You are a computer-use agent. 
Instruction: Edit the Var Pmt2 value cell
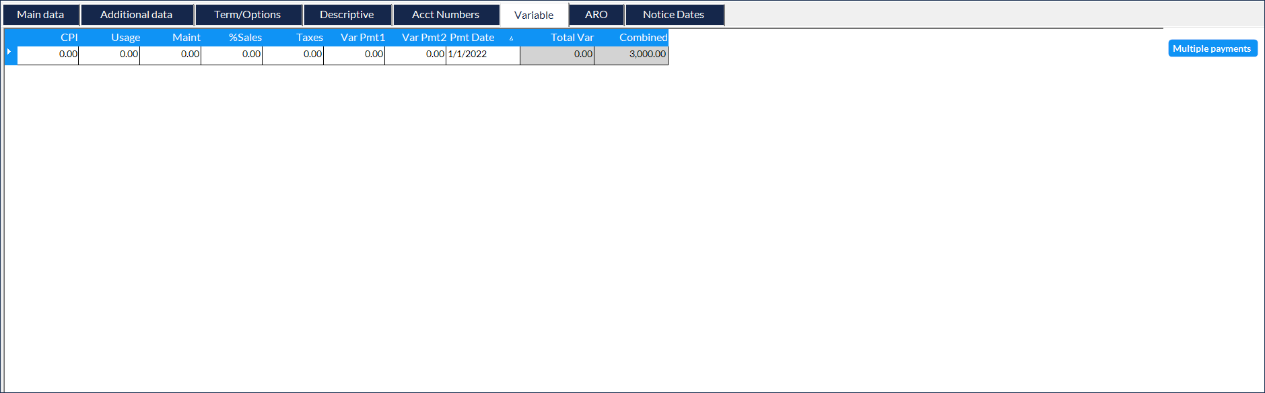pos(415,55)
